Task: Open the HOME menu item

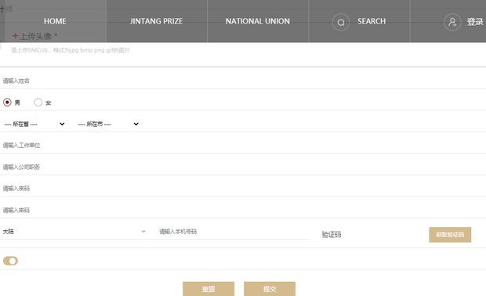Action: 55,21
